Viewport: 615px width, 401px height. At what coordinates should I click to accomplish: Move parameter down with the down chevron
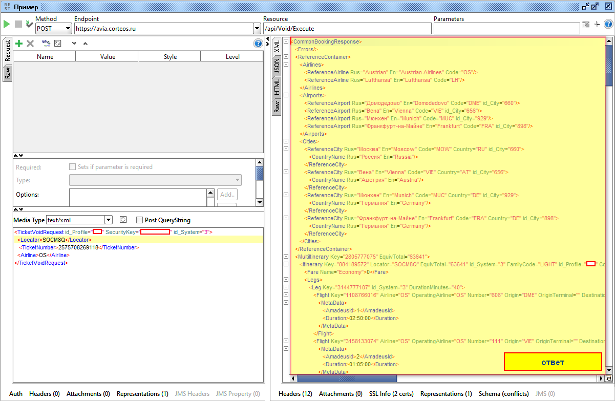74,44
